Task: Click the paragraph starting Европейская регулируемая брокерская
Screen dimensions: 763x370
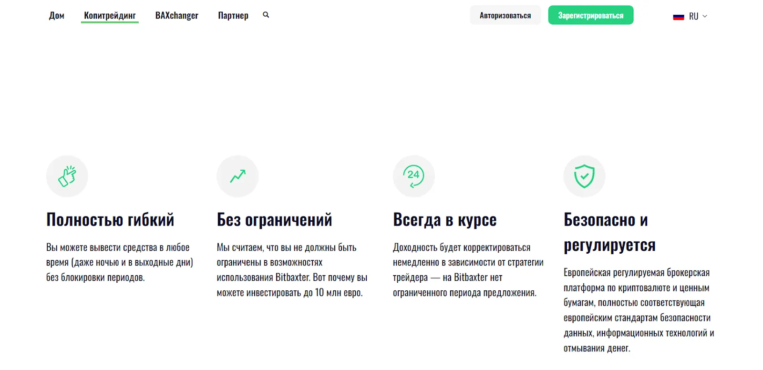Action: point(639,310)
